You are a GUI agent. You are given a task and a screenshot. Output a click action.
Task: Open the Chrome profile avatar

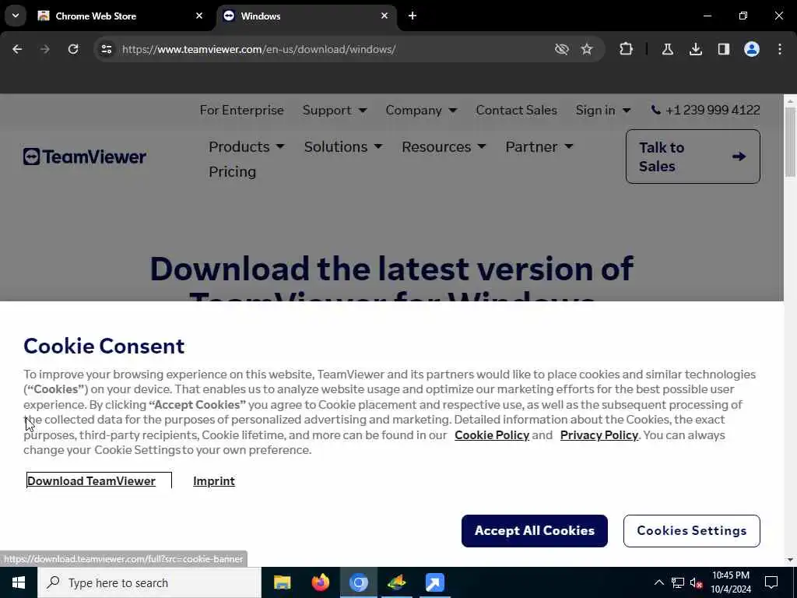pos(751,49)
